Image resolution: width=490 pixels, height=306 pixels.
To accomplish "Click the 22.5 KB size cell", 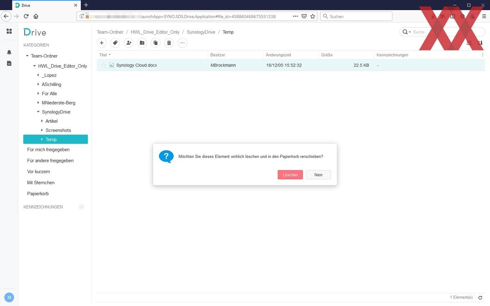I will 361,65.
